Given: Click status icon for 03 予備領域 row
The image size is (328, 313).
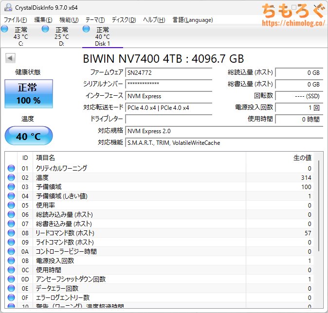Looking at the screenshot, I should (x=11, y=187).
